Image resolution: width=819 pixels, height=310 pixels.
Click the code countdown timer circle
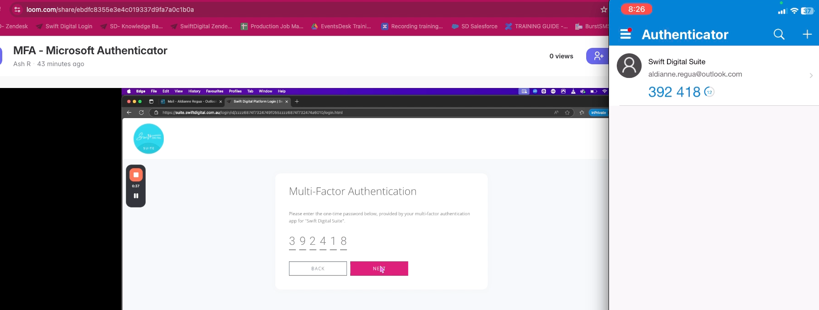(709, 92)
